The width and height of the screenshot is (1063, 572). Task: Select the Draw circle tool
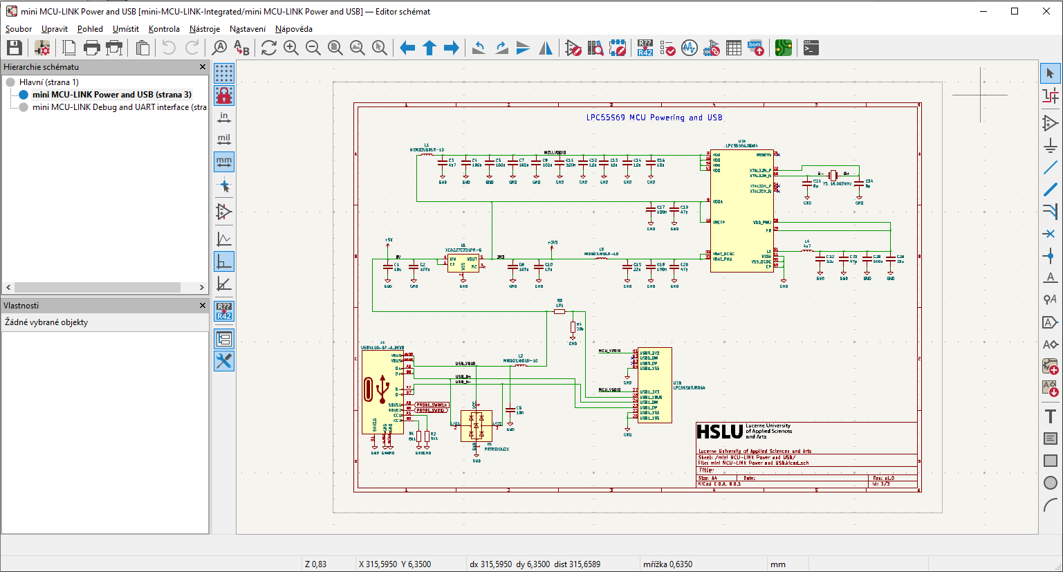tap(1050, 483)
